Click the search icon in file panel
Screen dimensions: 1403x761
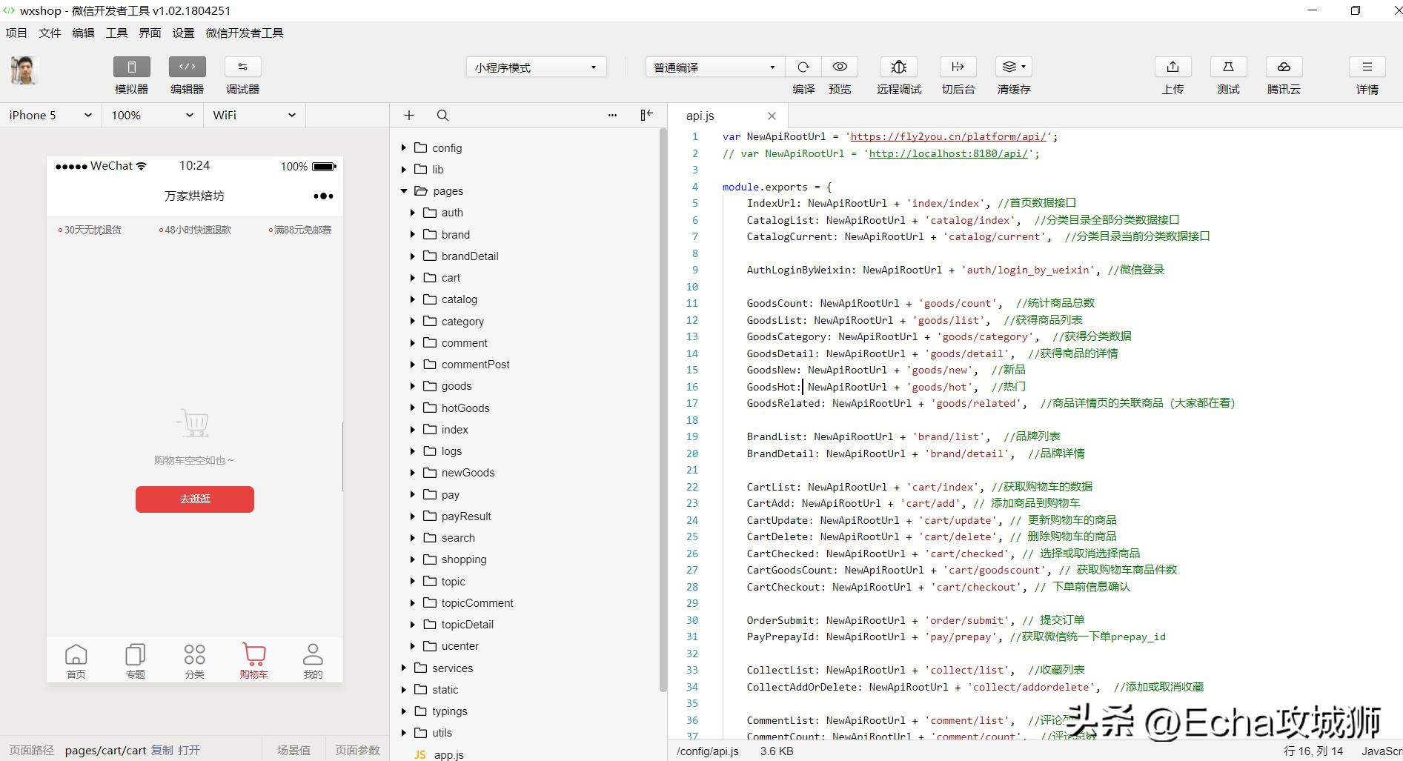click(x=442, y=116)
